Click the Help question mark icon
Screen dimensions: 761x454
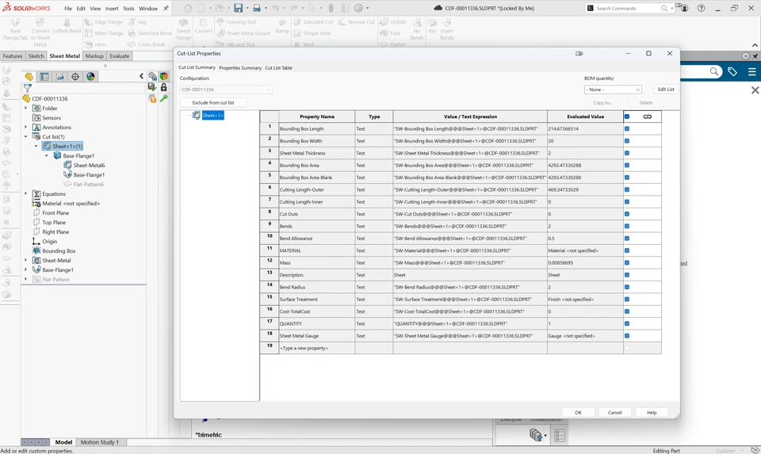point(701,8)
